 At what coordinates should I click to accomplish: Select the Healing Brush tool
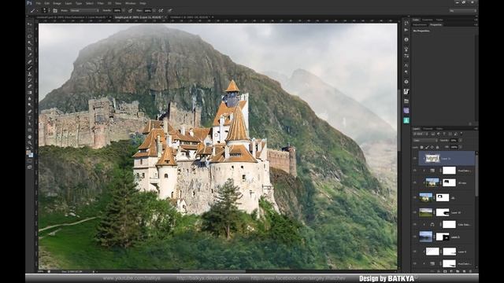[30, 61]
